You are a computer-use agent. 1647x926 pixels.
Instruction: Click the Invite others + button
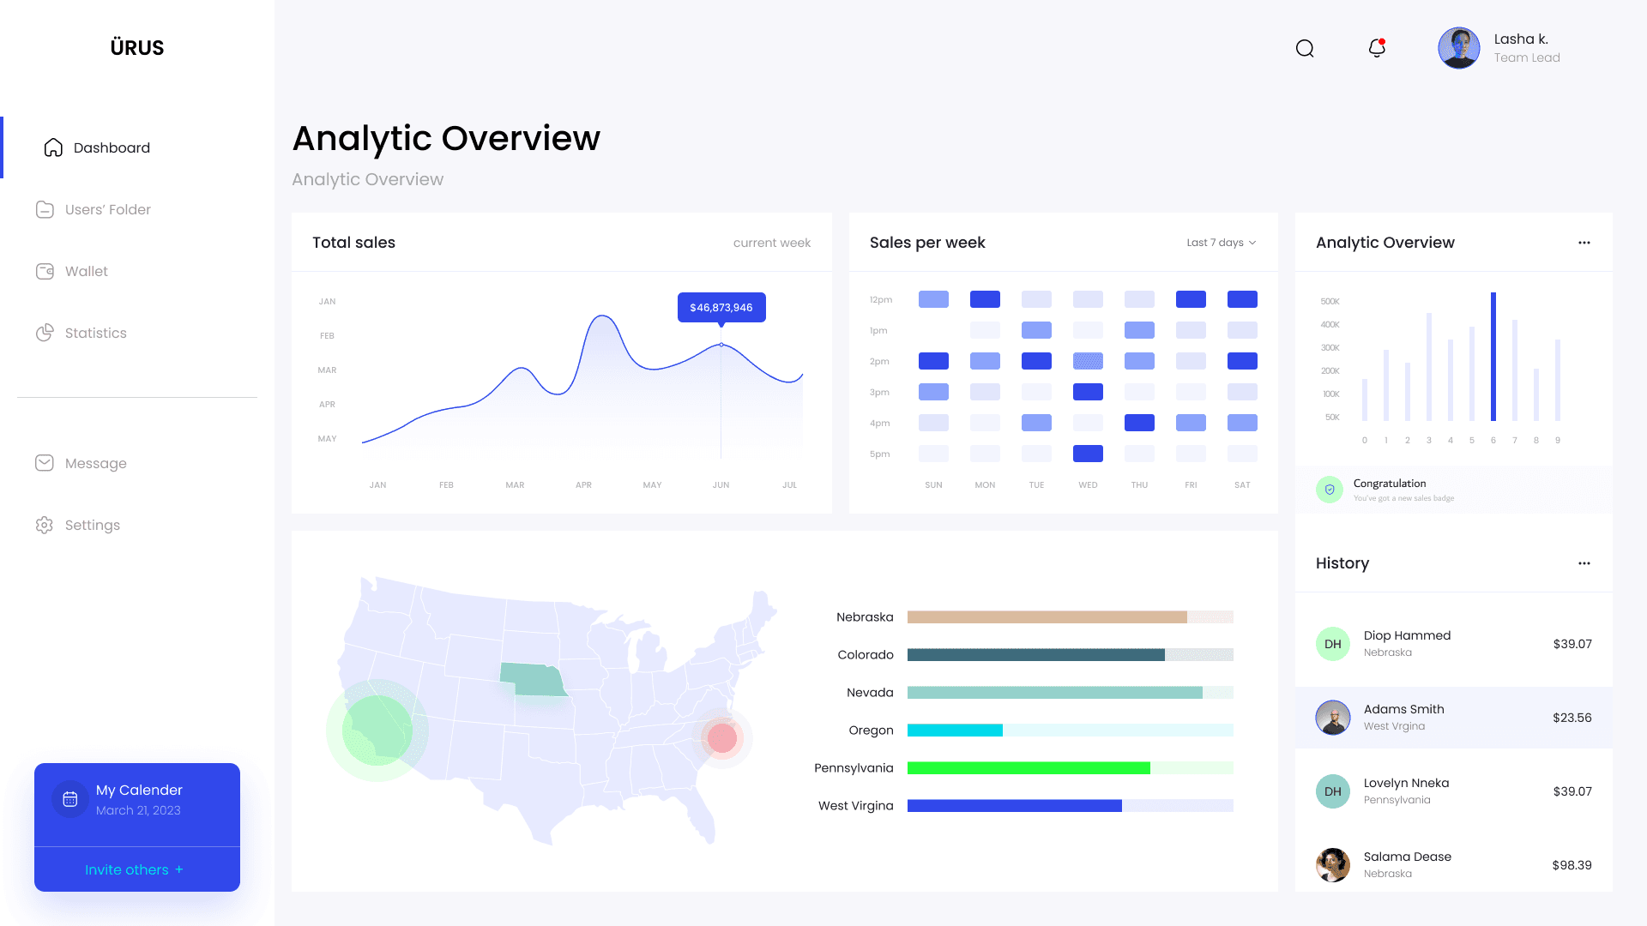coord(135,869)
